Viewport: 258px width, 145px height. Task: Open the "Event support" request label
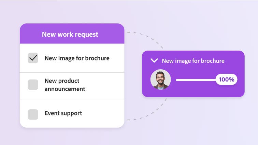pyautogui.click(x=63, y=113)
